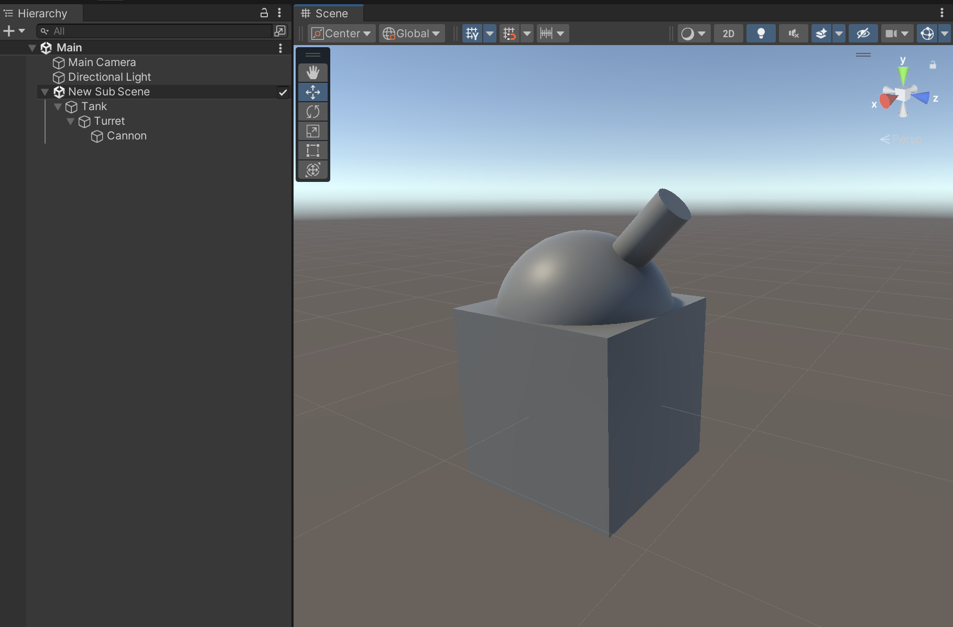
Task: Toggle scene gizmos visibility icon
Action: (927, 34)
